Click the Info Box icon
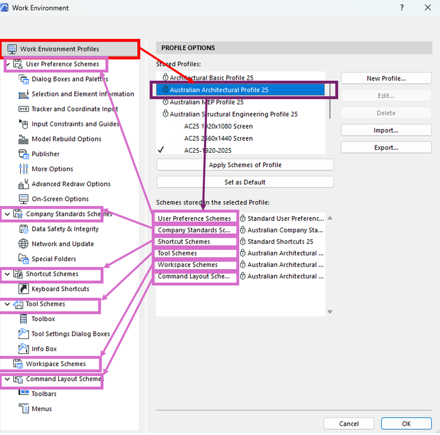Image resolution: width=440 pixels, height=435 pixels. 24,349
